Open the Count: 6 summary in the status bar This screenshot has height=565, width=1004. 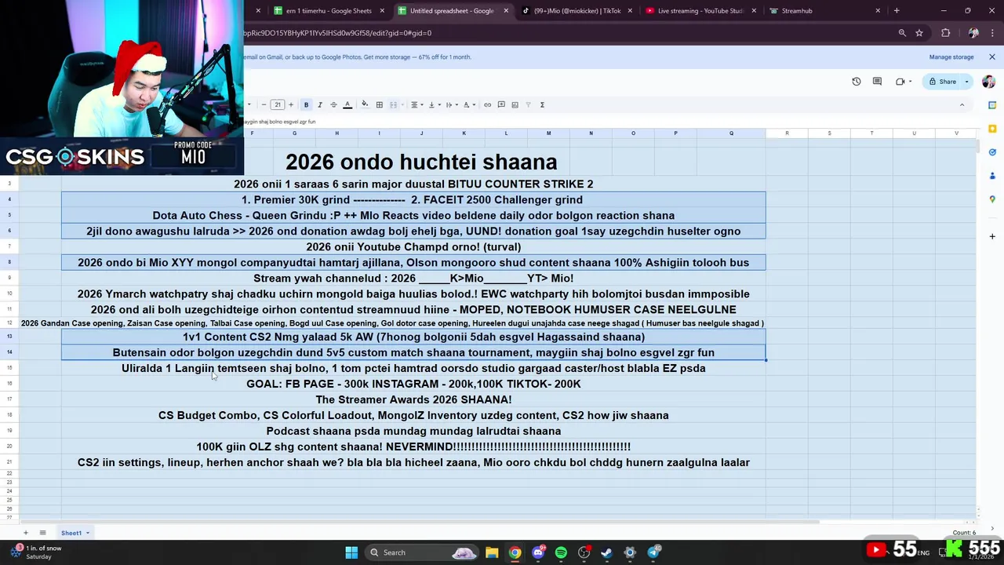(964, 533)
